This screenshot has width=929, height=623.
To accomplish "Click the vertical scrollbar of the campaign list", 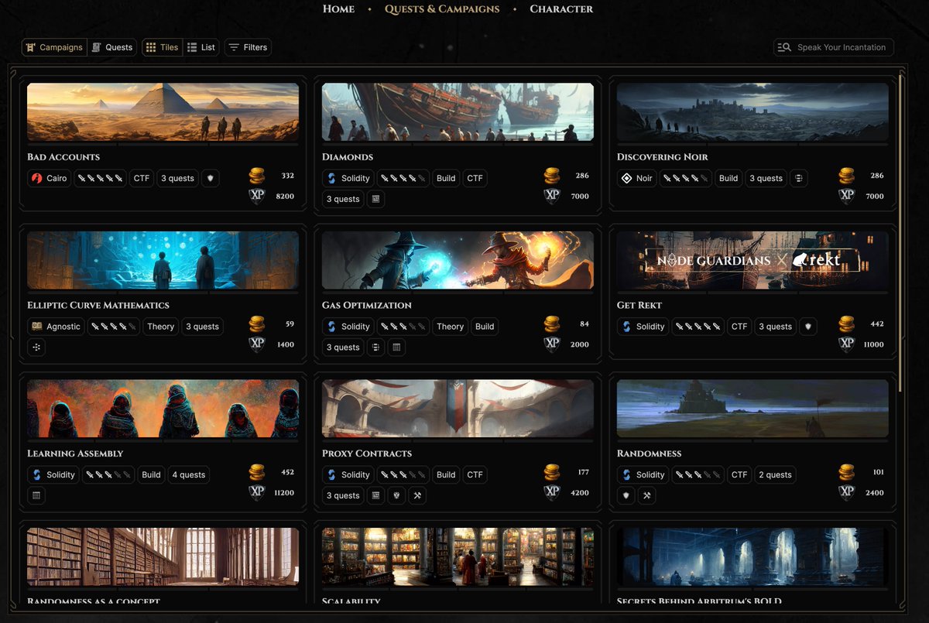I will (900, 232).
